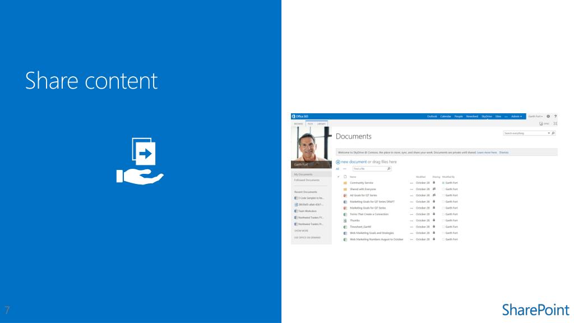Viewport: 574px width, 323px height.
Task: Click the document type column header icon
Action: (x=345, y=177)
